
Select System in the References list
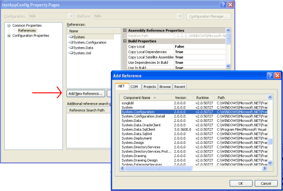(x=79, y=37)
